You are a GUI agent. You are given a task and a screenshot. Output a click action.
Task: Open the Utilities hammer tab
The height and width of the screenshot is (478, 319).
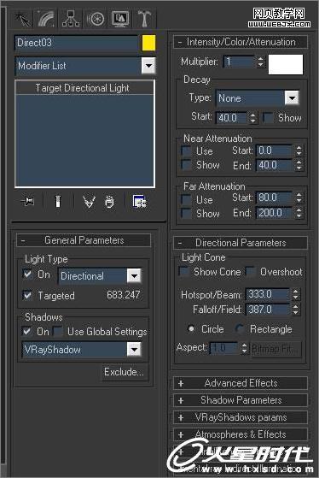tap(144, 19)
